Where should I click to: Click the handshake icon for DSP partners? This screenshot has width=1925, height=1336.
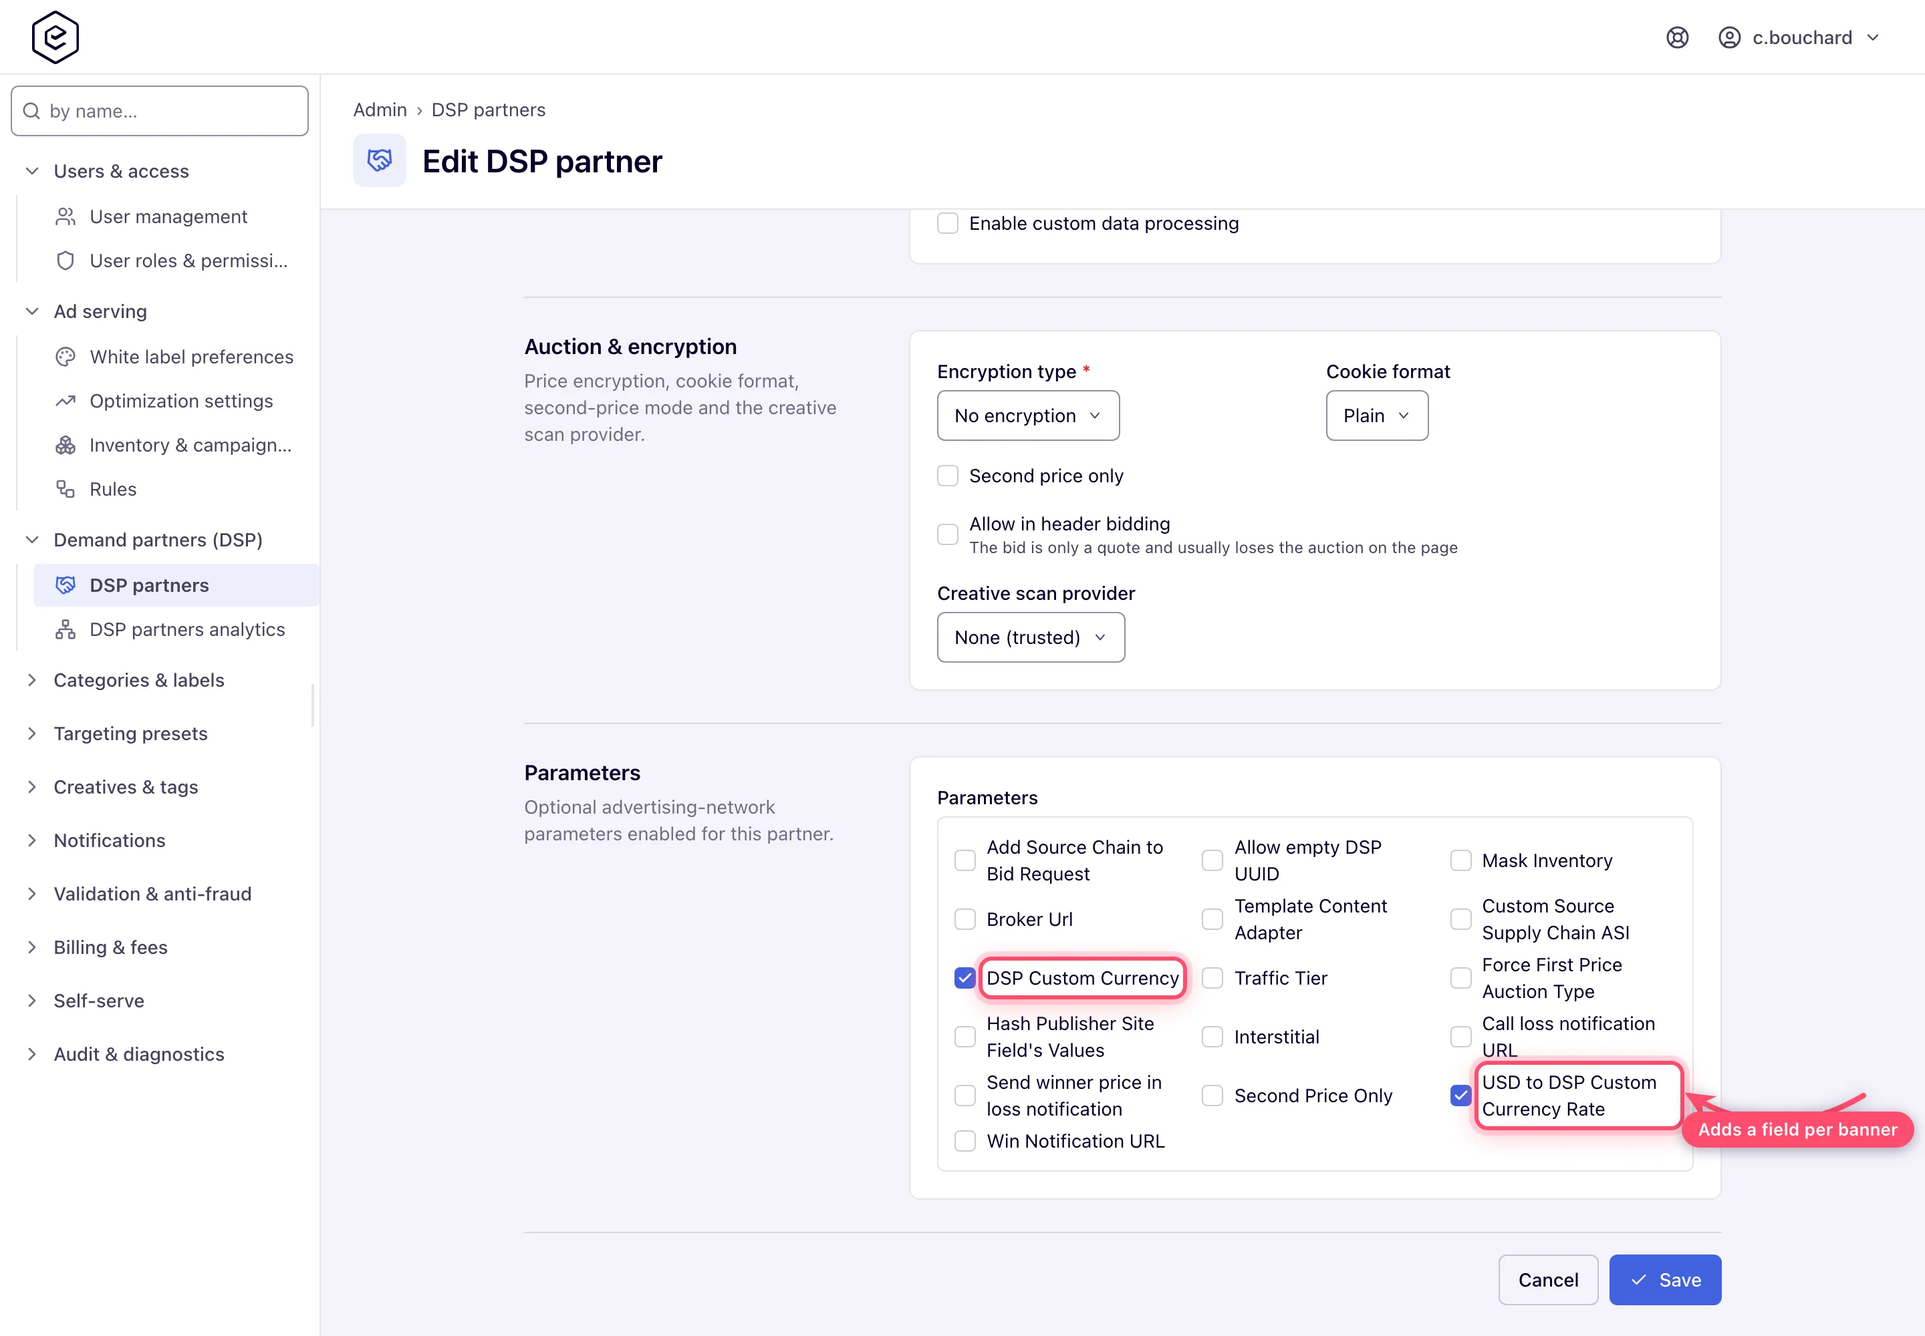click(66, 585)
